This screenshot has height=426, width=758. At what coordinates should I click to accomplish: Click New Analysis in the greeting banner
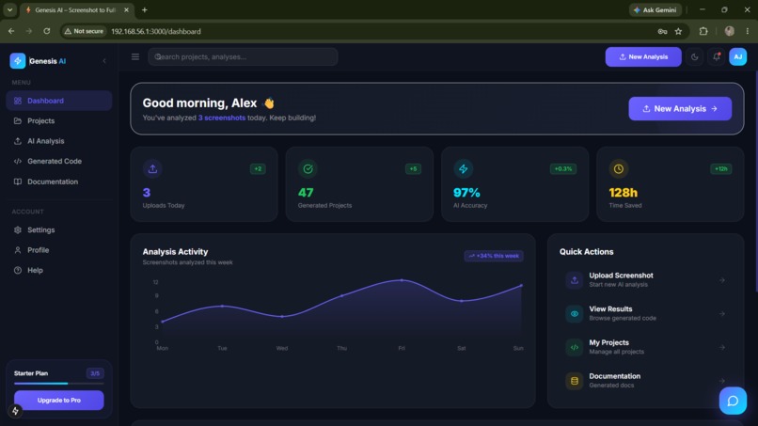pos(680,109)
